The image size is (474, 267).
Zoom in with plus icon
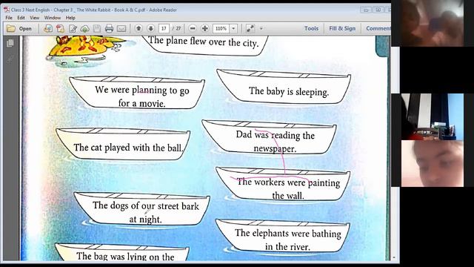pos(204,28)
